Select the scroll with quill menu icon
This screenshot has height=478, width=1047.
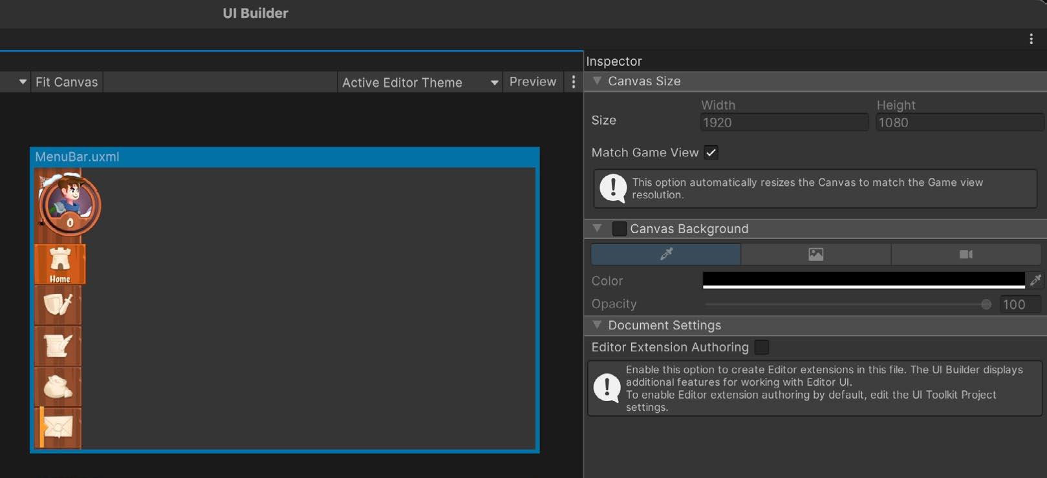pos(58,346)
